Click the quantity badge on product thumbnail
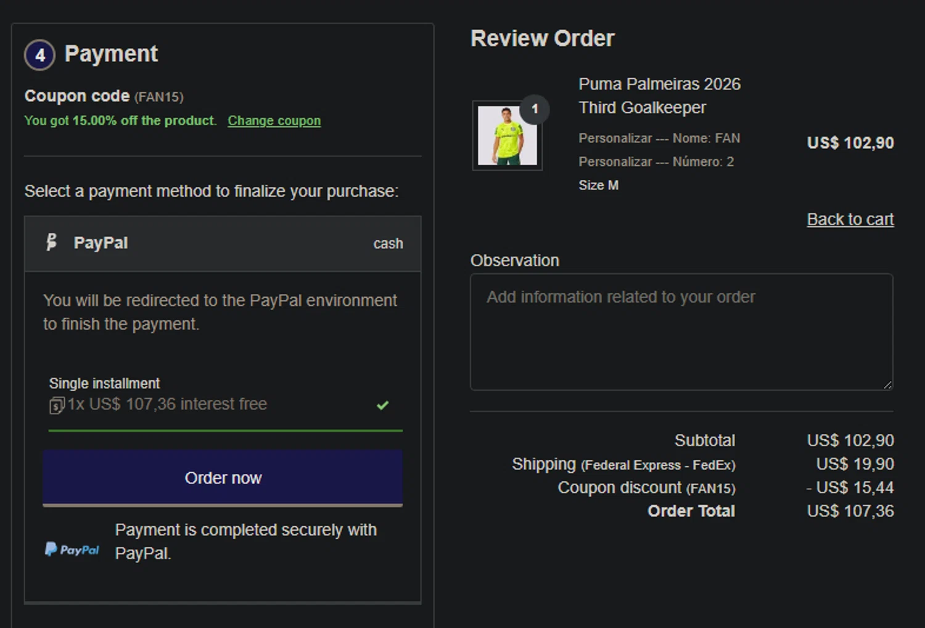Screen dimensions: 925x628 click(535, 109)
